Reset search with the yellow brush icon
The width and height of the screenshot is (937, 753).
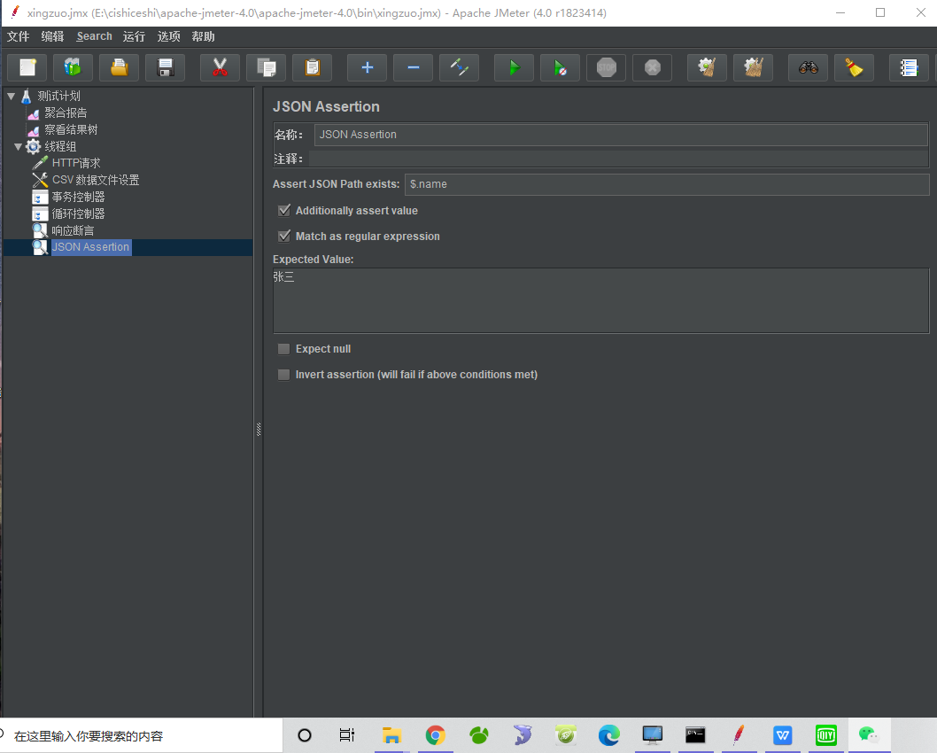(854, 67)
